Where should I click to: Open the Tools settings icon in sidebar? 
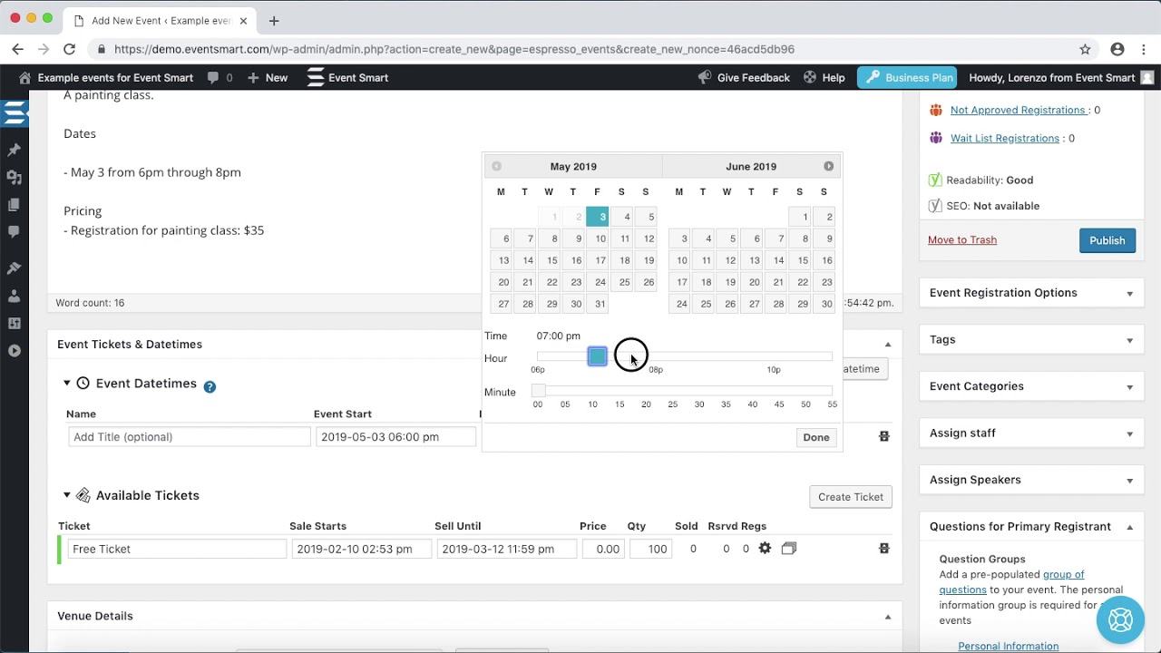14,323
